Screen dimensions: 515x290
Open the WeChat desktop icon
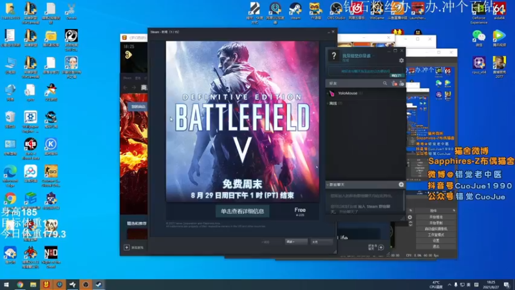click(478, 38)
